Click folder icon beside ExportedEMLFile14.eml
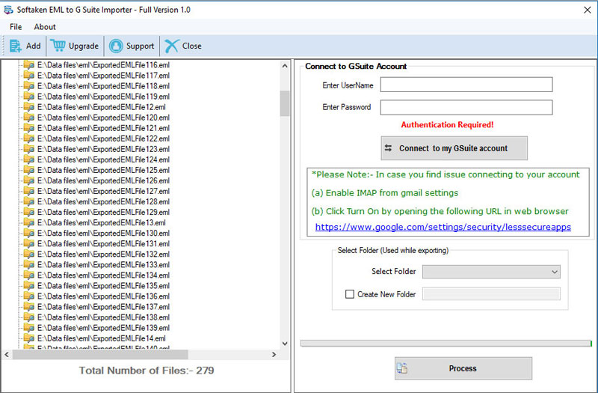The height and width of the screenshot is (393, 598). pyautogui.click(x=28, y=338)
